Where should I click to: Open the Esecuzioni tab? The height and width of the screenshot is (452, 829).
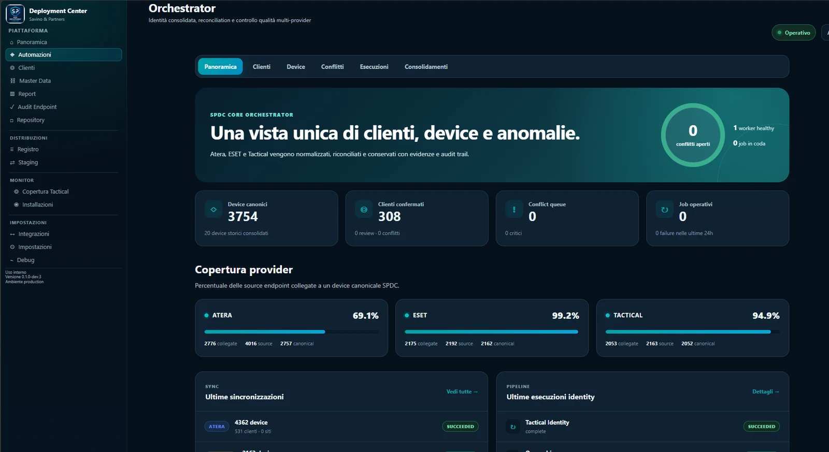[374, 67]
